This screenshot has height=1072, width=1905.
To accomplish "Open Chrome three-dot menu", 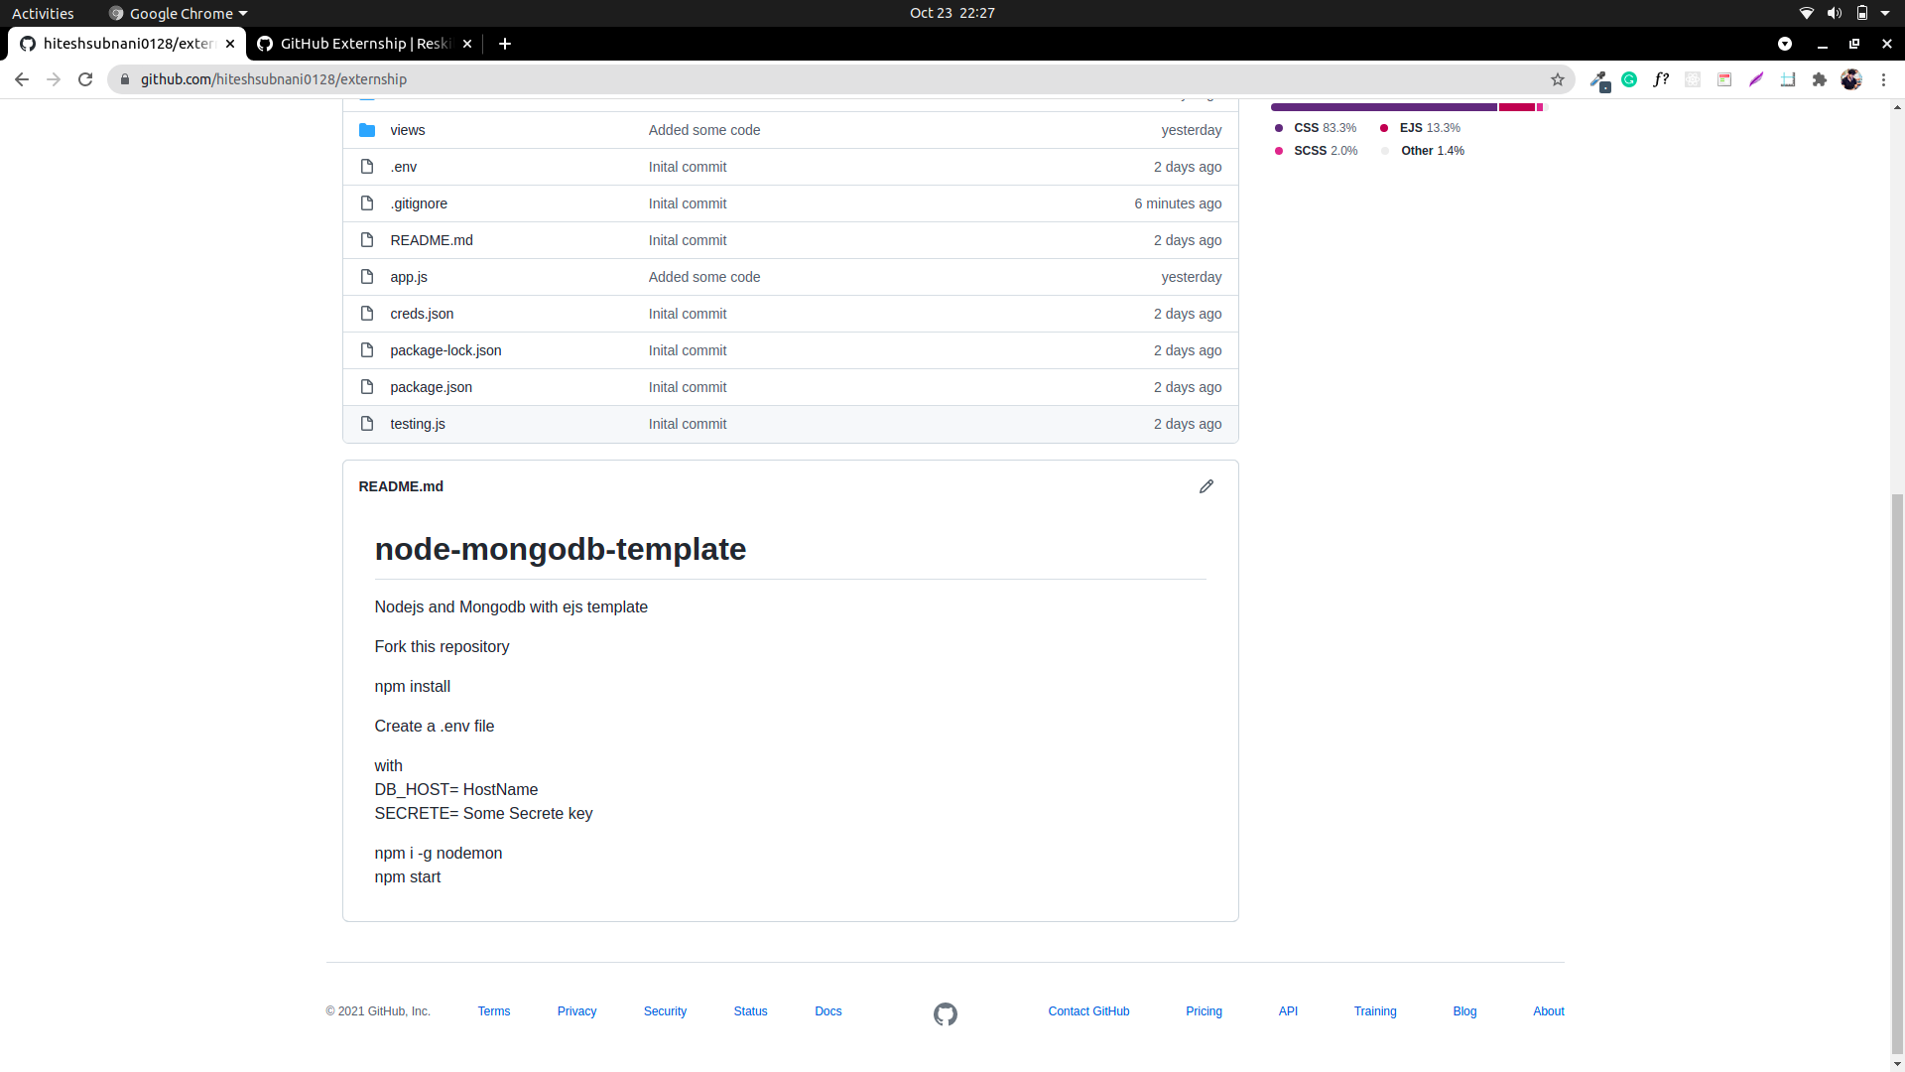I will pyautogui.click(x=1883, y=79).
